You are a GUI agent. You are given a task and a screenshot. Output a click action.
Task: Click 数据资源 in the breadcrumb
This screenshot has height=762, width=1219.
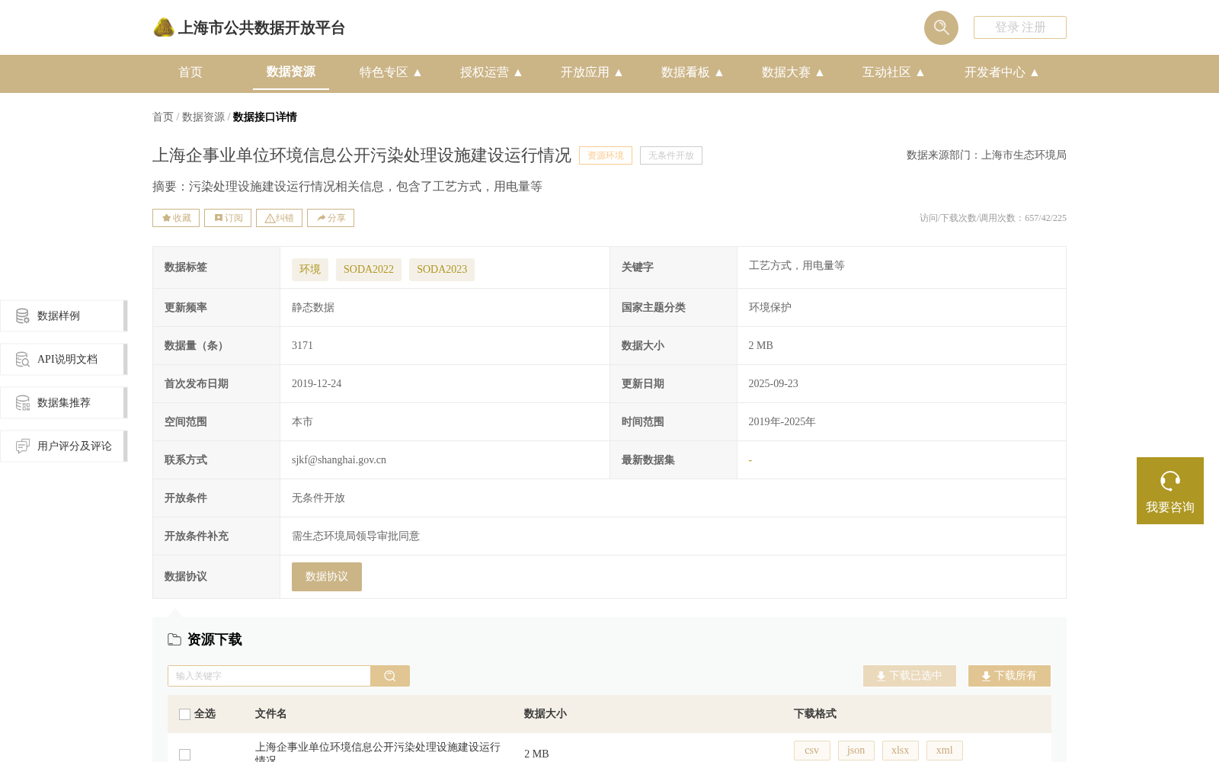[x=203, y=117]
